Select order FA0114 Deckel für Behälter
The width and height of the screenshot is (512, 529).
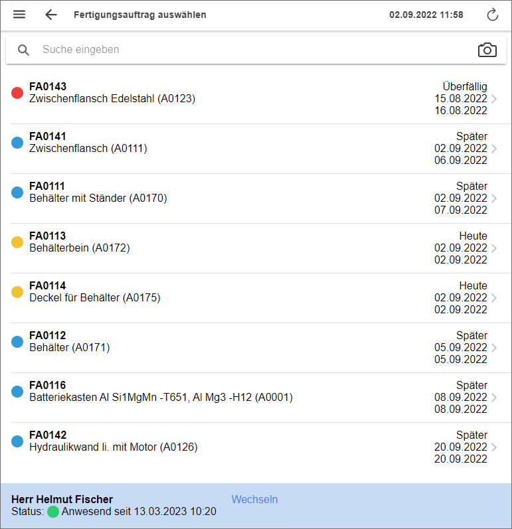[95, 298]
